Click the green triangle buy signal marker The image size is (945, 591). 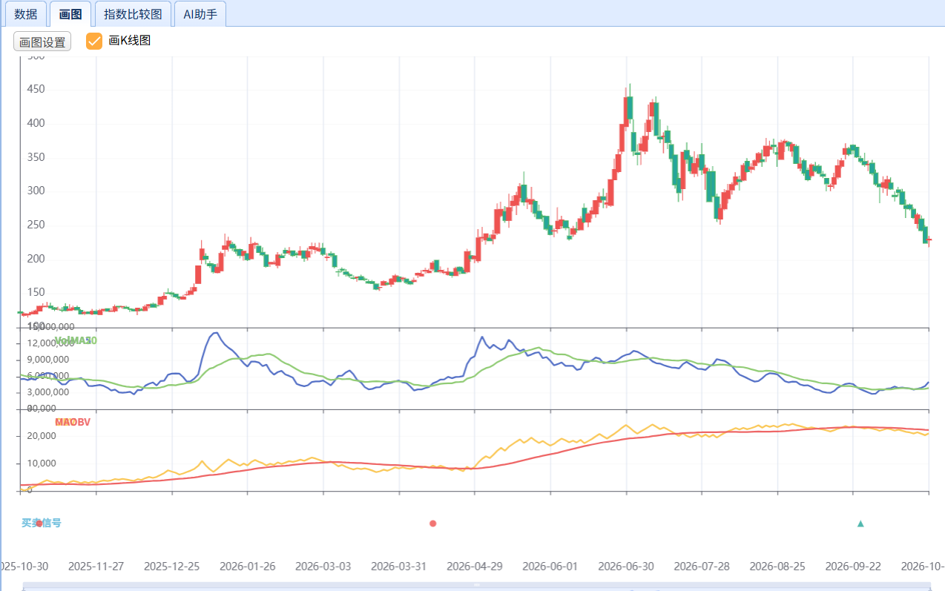pyautogui.click(x=860, y=524)
